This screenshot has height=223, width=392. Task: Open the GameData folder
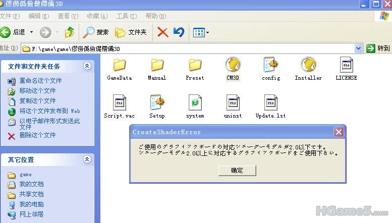[120, 65]
